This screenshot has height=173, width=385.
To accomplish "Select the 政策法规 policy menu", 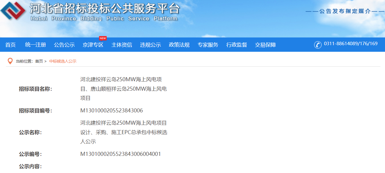I will click(179, 45).
